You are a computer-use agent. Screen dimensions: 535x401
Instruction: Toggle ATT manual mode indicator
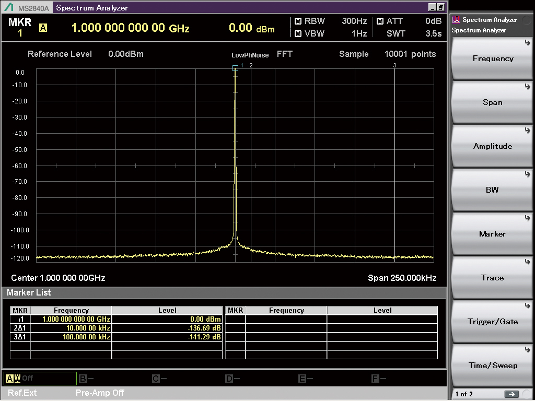point(380,21)
